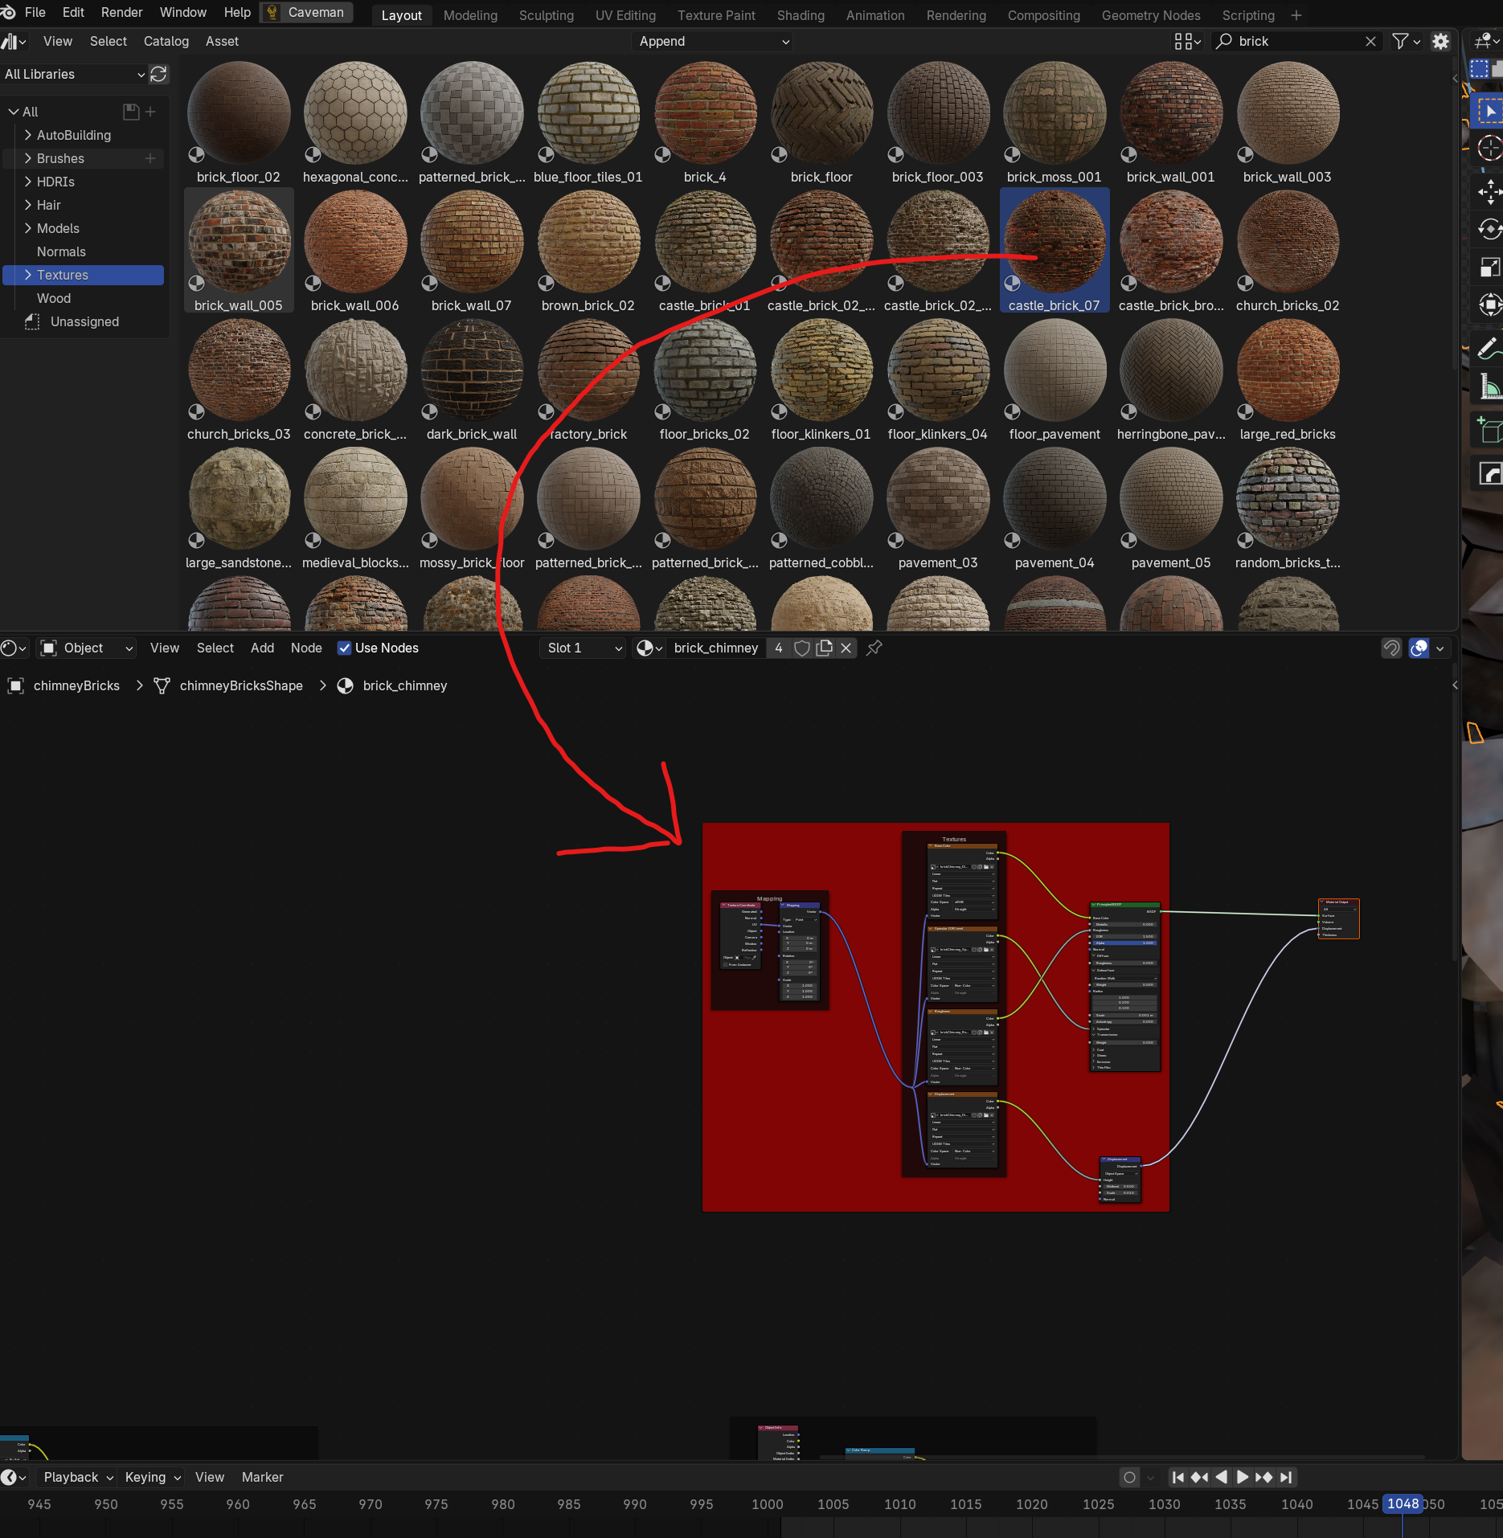The width and height of the screenshot is (1503, 1538).
Task: Toggle auto keying record button
Action: pyautogui.click(x=1129, y=1477)
